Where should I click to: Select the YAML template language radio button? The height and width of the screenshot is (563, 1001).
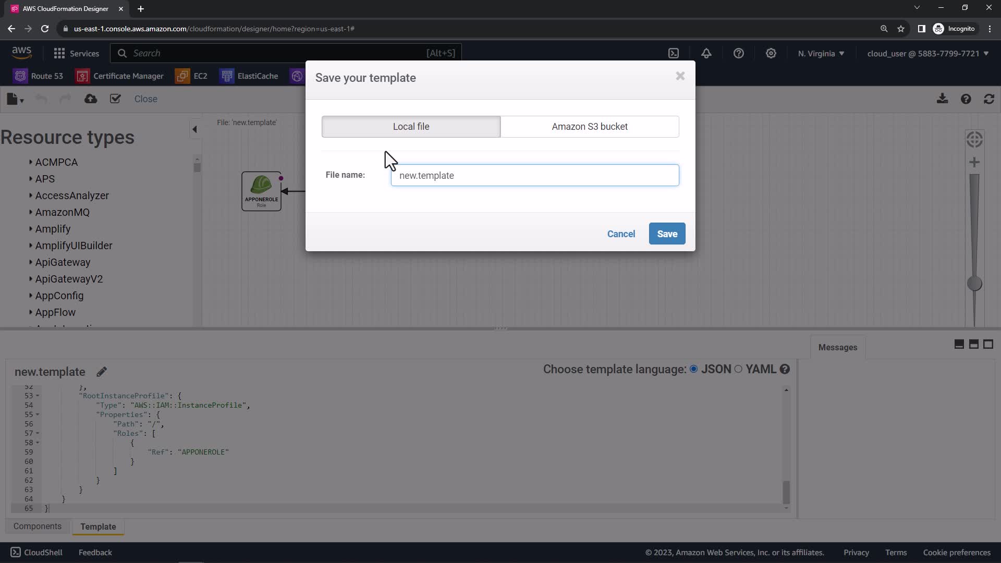[x=738, y=369]
